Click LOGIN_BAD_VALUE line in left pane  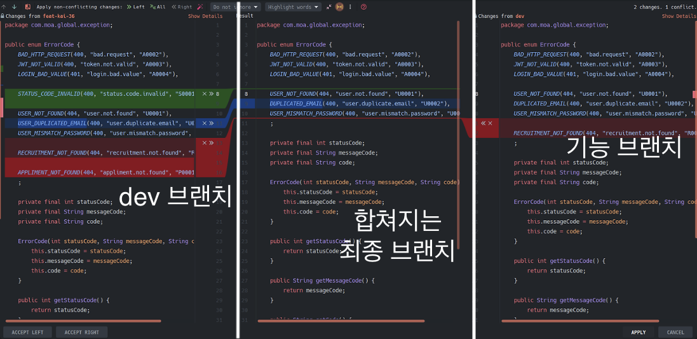(98, 74)
